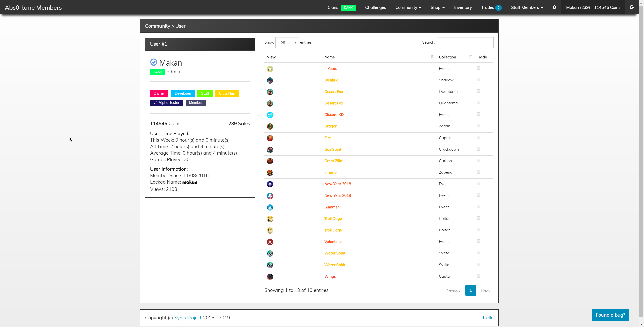The image size is (644, 327).
Task: View the New Year 2019 skin icon
Action: 270,196
